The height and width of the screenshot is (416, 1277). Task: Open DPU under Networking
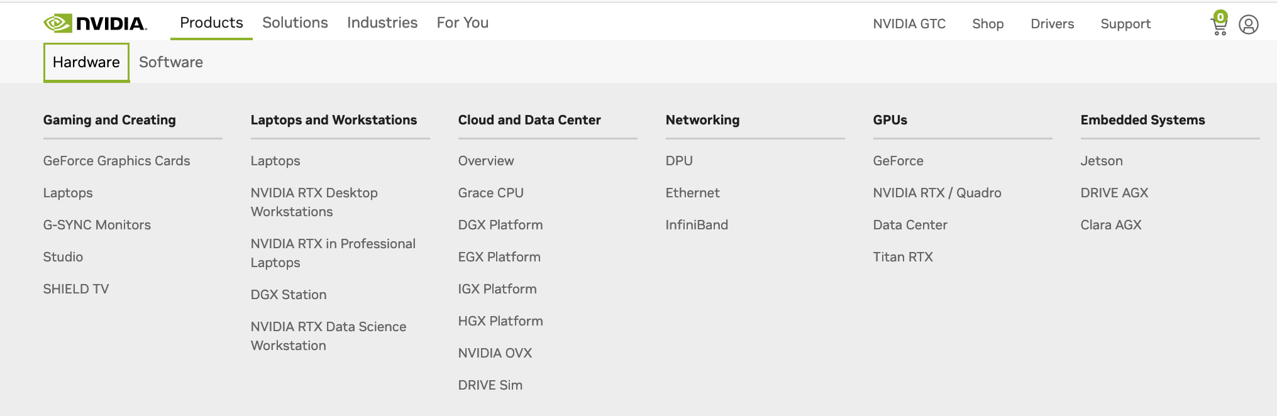click(x=679, y=161)
